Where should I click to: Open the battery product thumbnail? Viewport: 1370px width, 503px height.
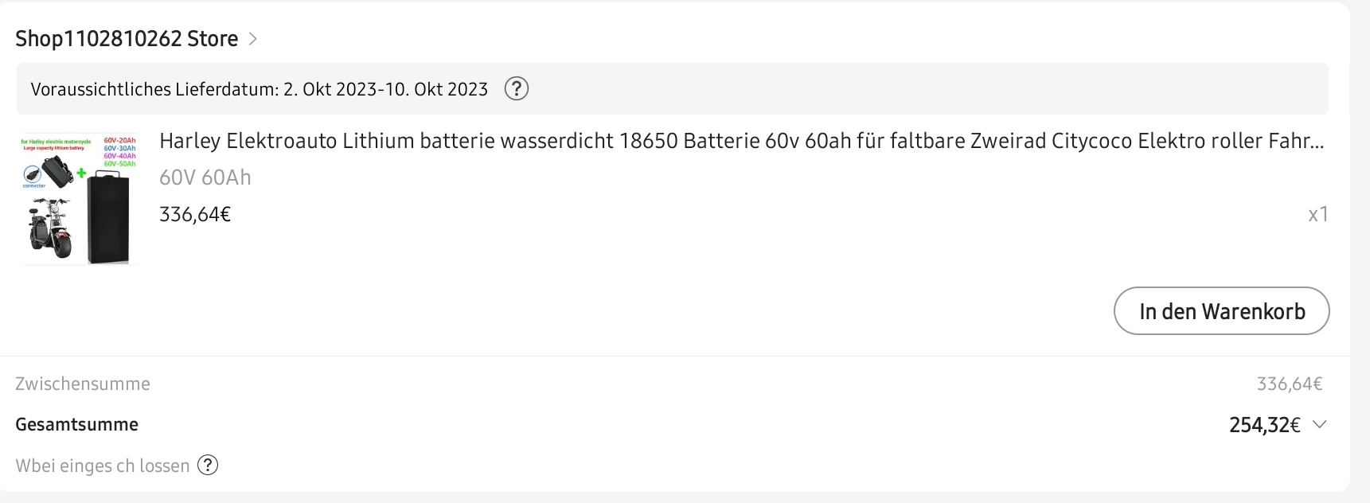(x=78, y=198)
